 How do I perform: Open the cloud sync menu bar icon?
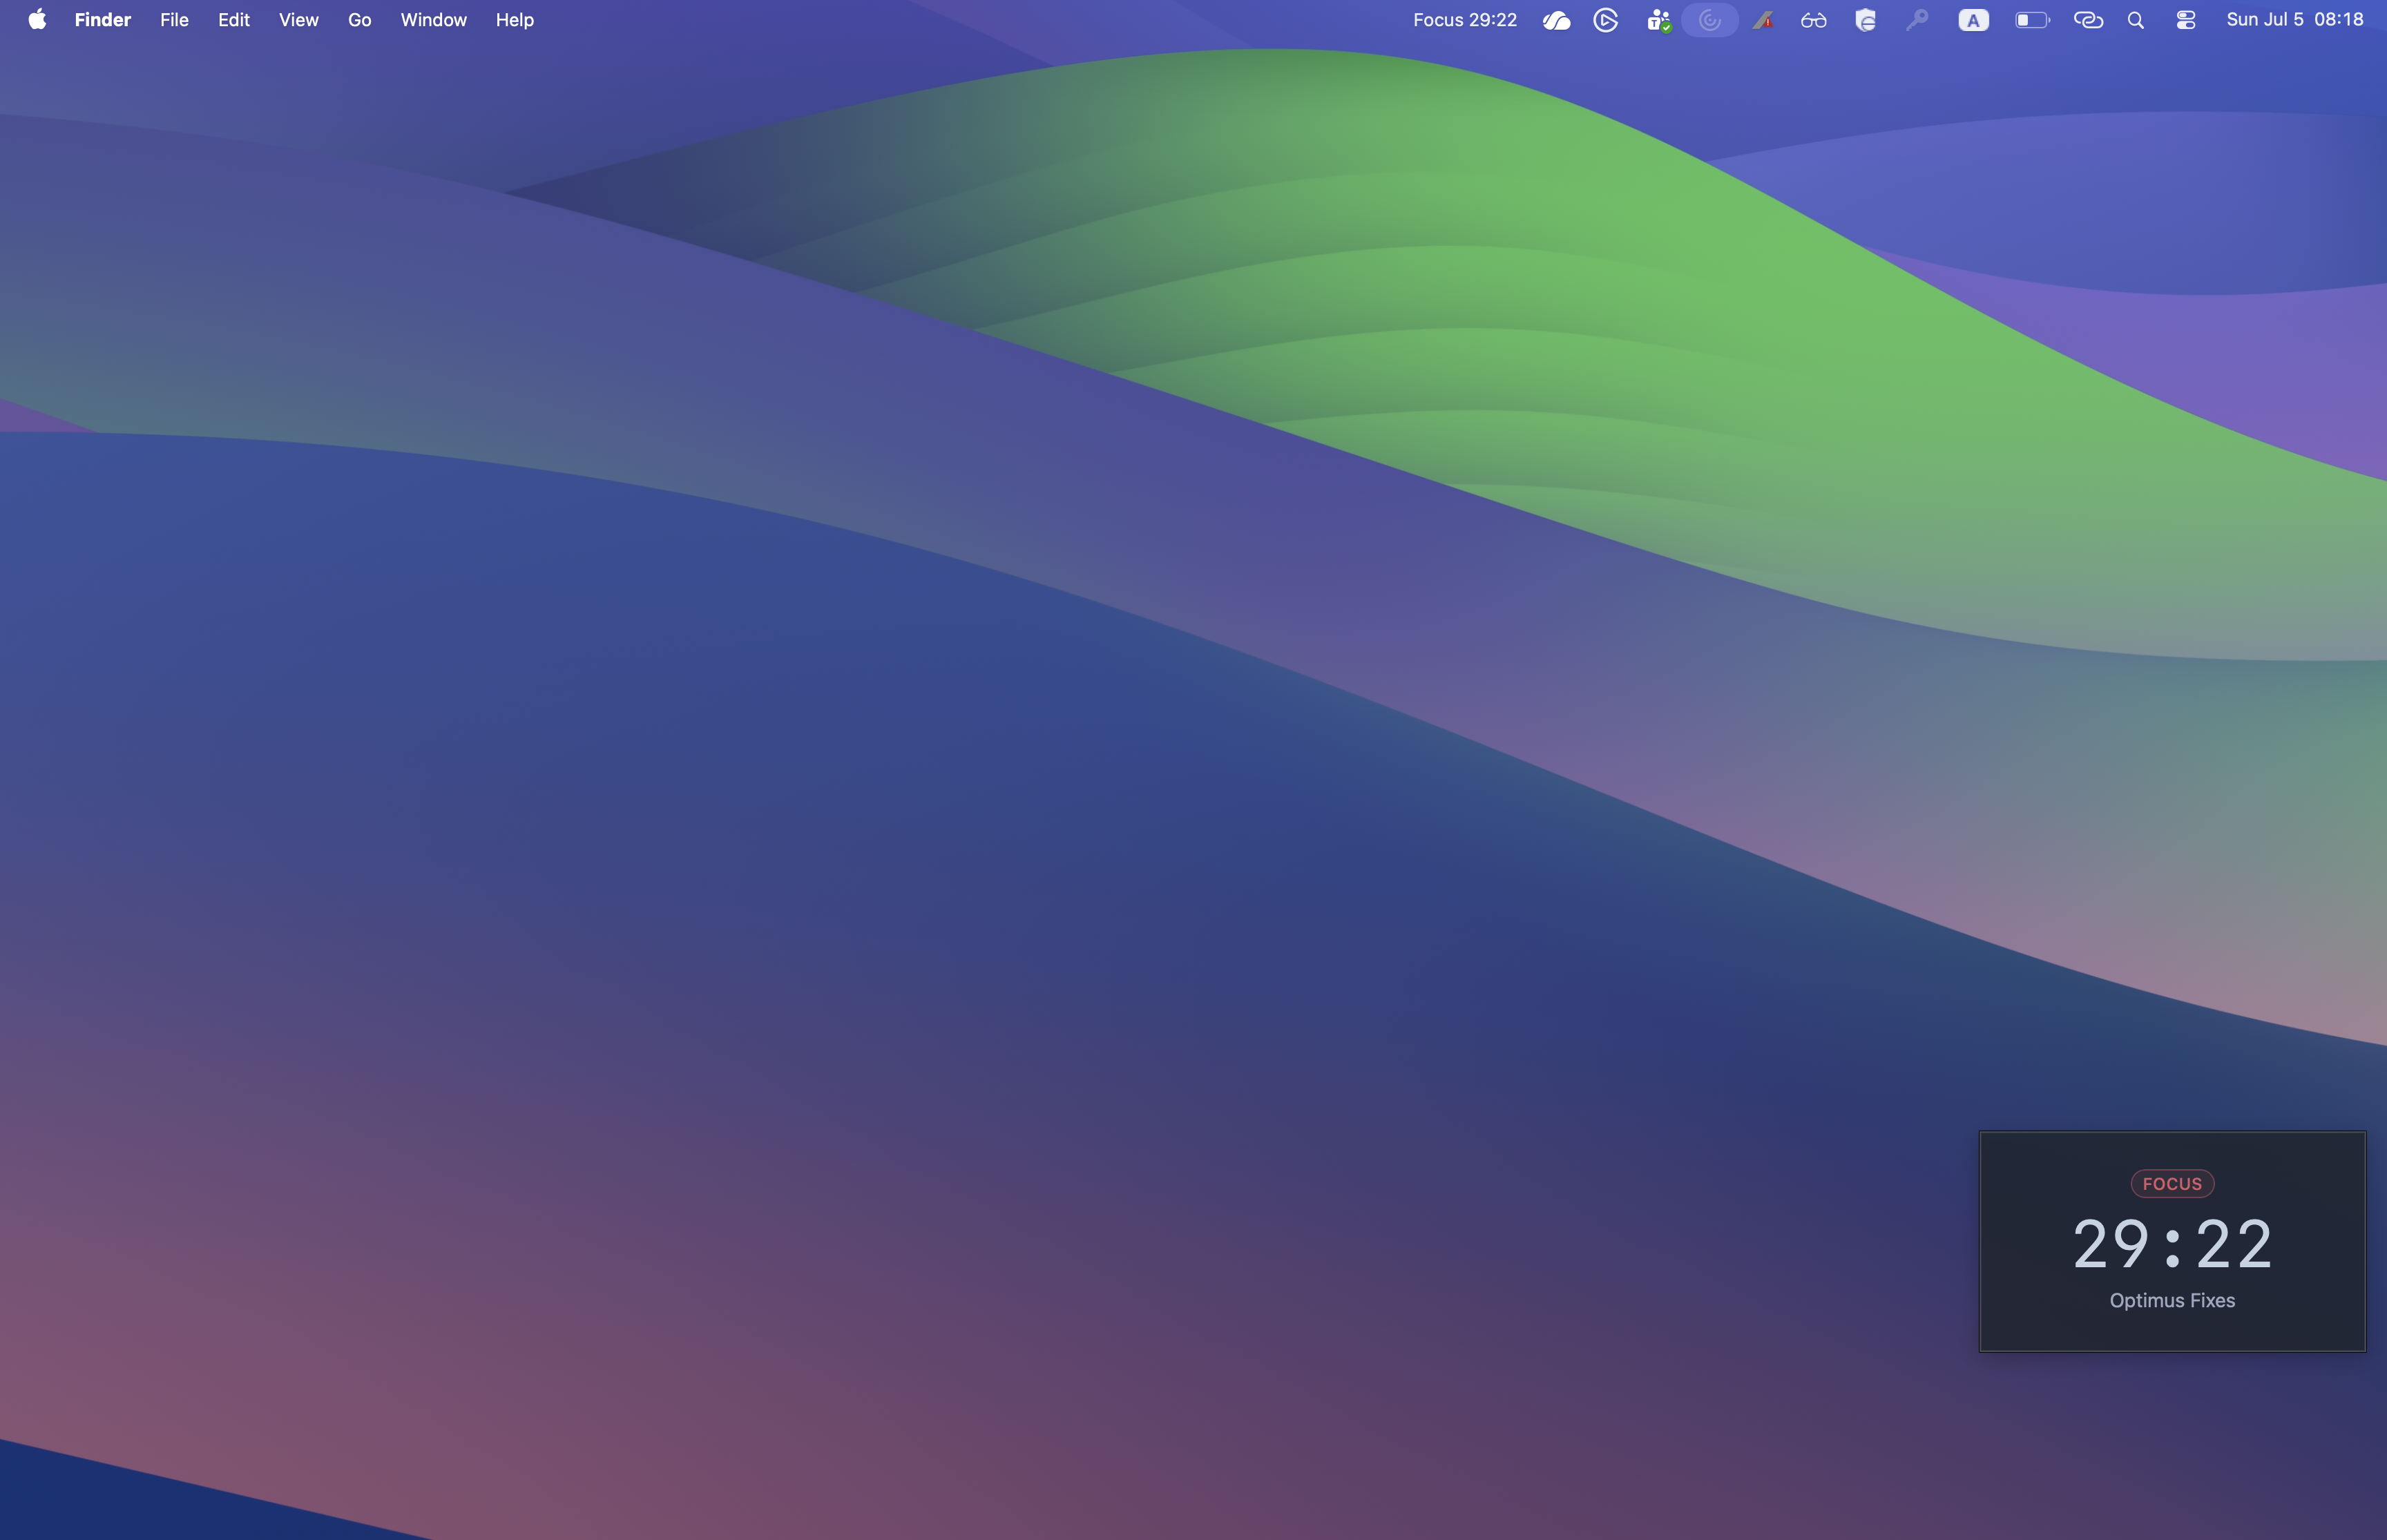1556,20
